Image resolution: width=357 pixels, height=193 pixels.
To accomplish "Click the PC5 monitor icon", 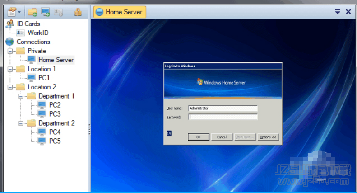I will (42, 141).
